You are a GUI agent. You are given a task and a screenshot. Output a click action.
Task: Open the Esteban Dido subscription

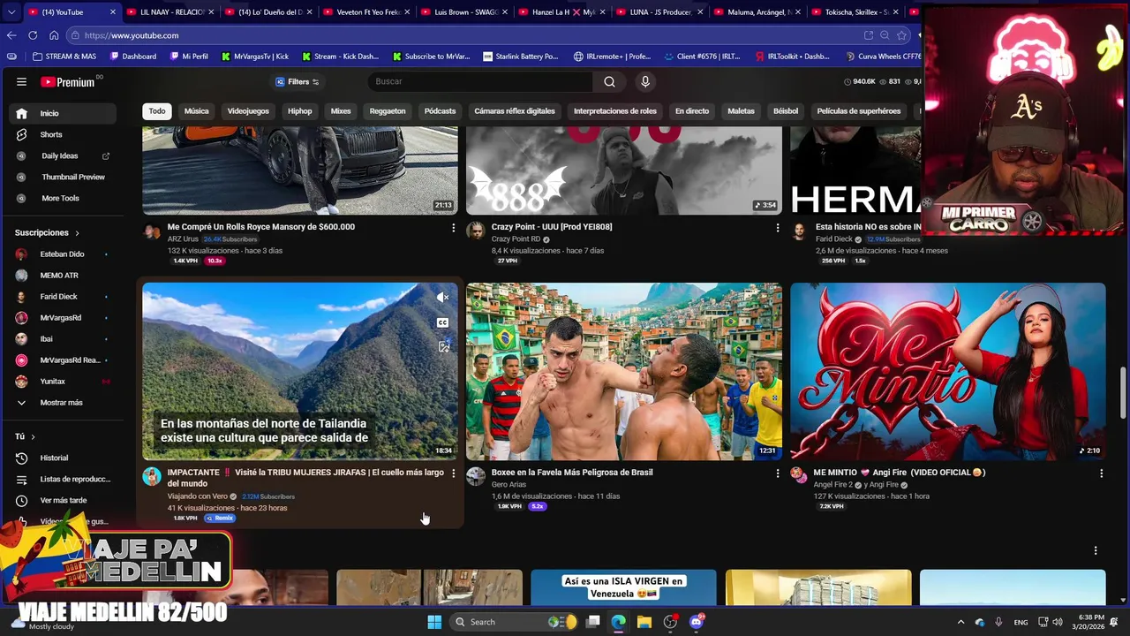63,254
